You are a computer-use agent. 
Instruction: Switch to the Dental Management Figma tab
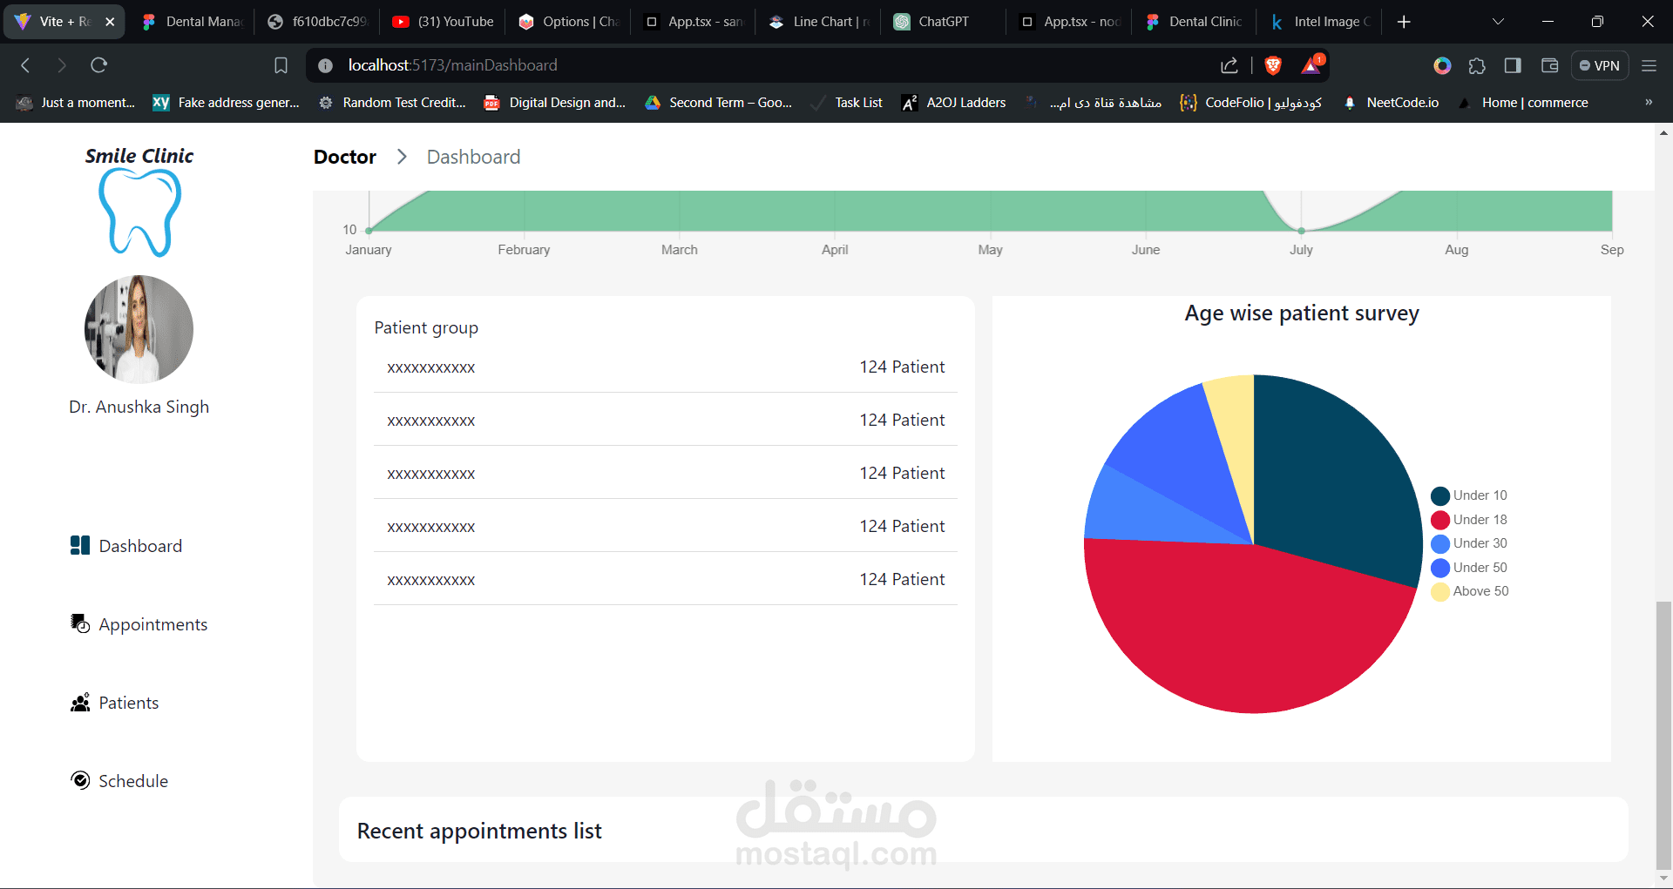click(x=192, y=22)
